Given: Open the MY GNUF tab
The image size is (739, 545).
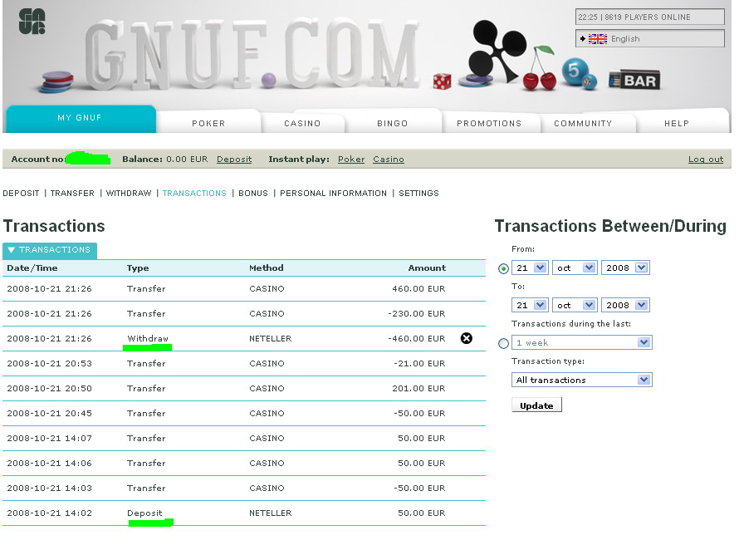Looking at the screenshot, I should click(80, 118).
